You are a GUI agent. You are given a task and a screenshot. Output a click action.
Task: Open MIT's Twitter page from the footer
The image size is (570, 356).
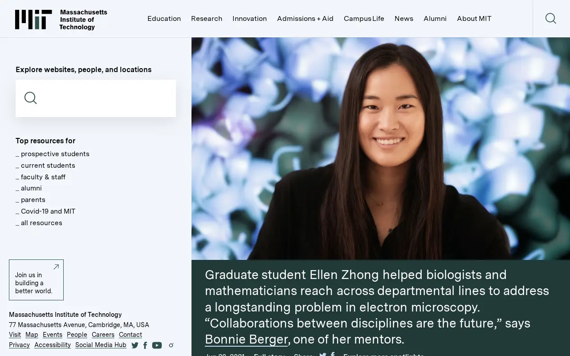point(135,345)
